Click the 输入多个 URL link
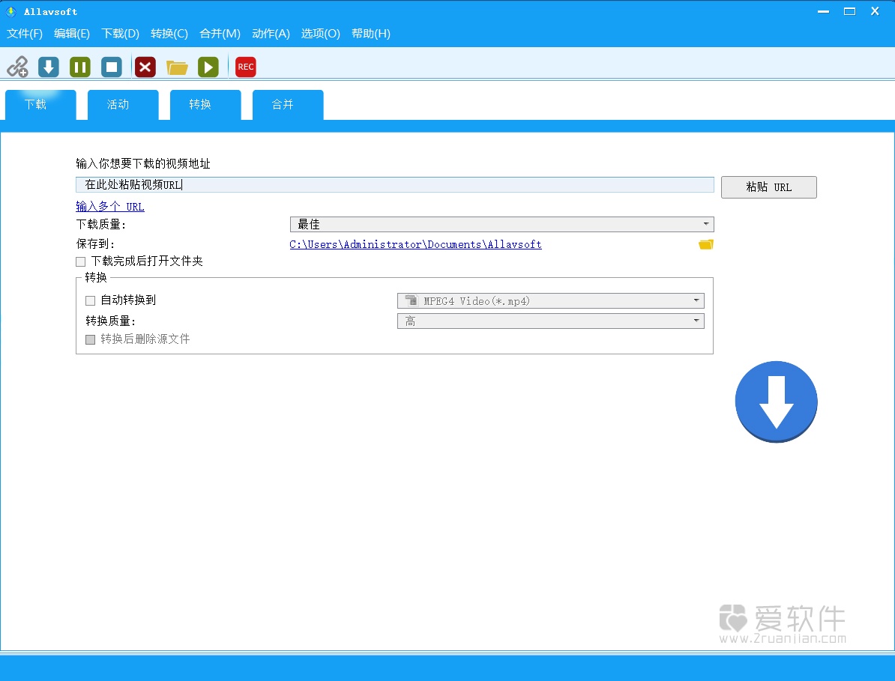The width and height of the screenshot is (895, 681). click(x=110, y=207)
